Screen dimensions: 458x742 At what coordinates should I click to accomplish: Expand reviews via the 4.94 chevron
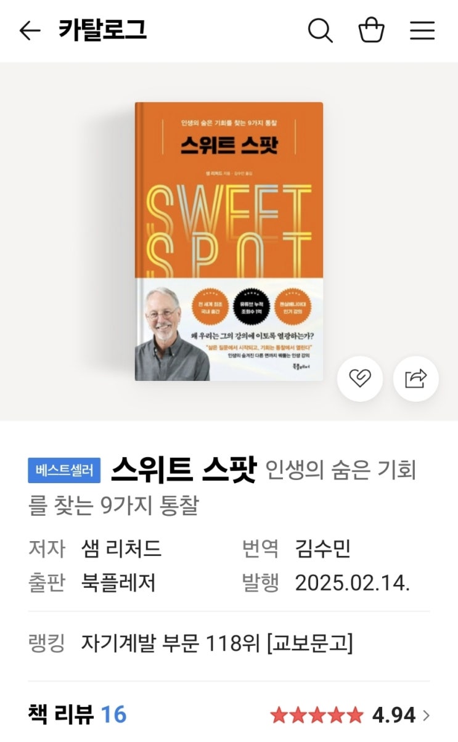(x=426, y=715)
